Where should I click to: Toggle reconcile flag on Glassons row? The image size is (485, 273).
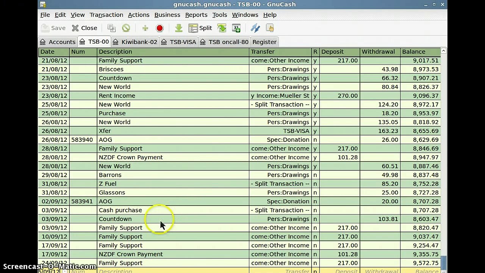click(x=315, y=193)
